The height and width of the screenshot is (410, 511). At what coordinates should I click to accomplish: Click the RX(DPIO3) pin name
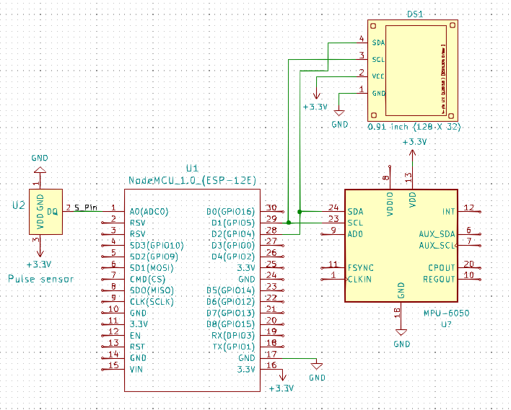click(233, 336)
